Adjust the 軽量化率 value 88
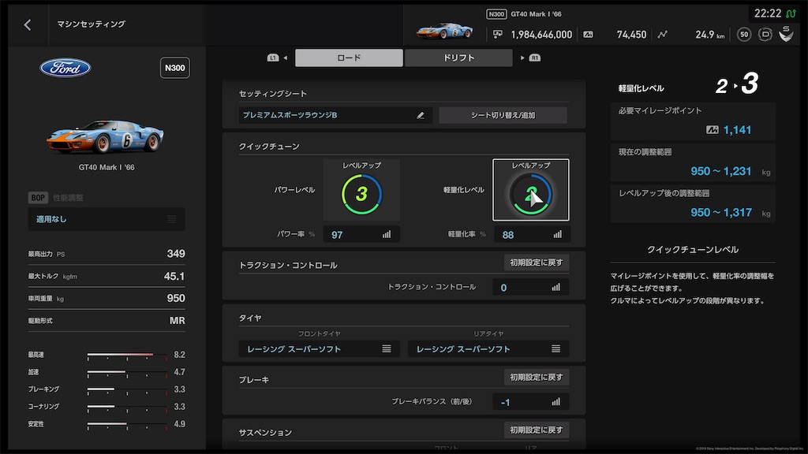This screenshot has width=808, height=454. coord(532,235)
